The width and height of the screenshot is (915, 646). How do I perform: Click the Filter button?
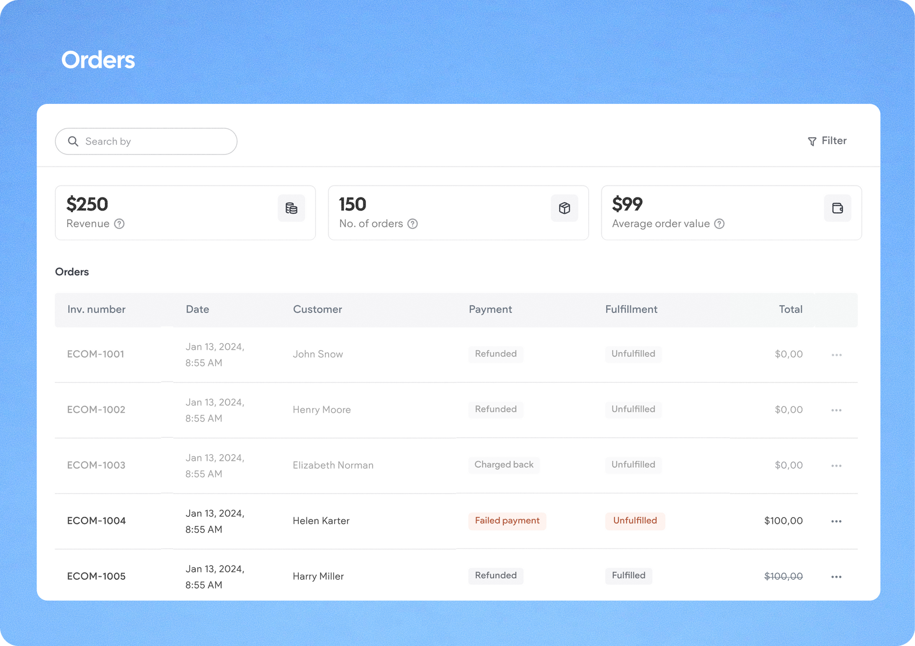click(828, 141)
